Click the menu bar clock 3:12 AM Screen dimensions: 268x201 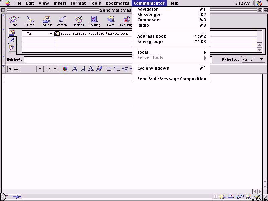243,3
